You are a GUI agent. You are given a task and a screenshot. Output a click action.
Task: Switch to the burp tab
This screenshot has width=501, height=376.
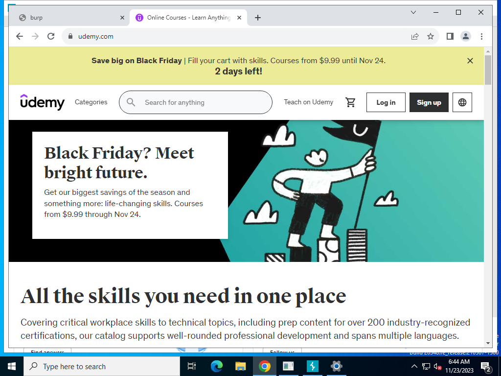coord(69,18)
